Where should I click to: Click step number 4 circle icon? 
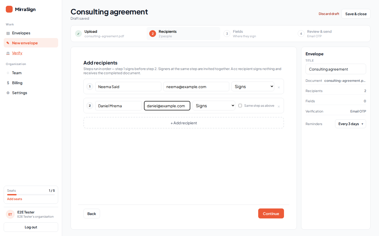click(301, 34)
